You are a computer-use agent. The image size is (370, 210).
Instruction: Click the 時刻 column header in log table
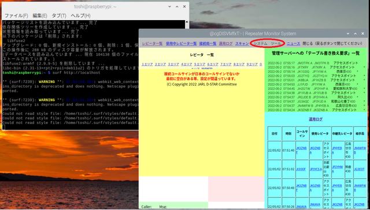point(288,133)
